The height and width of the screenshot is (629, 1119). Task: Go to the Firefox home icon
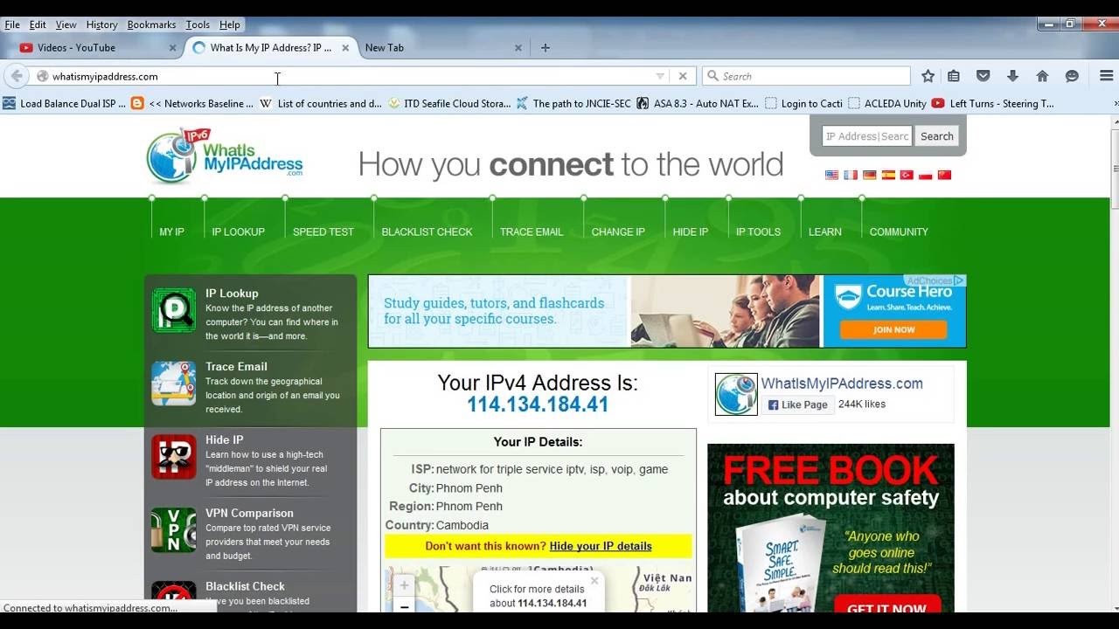click(x=1042, y=76)
